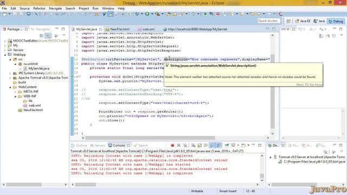The height and width of the screenshot is (195, 347).
Task: Open the Debug launch dropdown arrow
Action: pos(142,14)
